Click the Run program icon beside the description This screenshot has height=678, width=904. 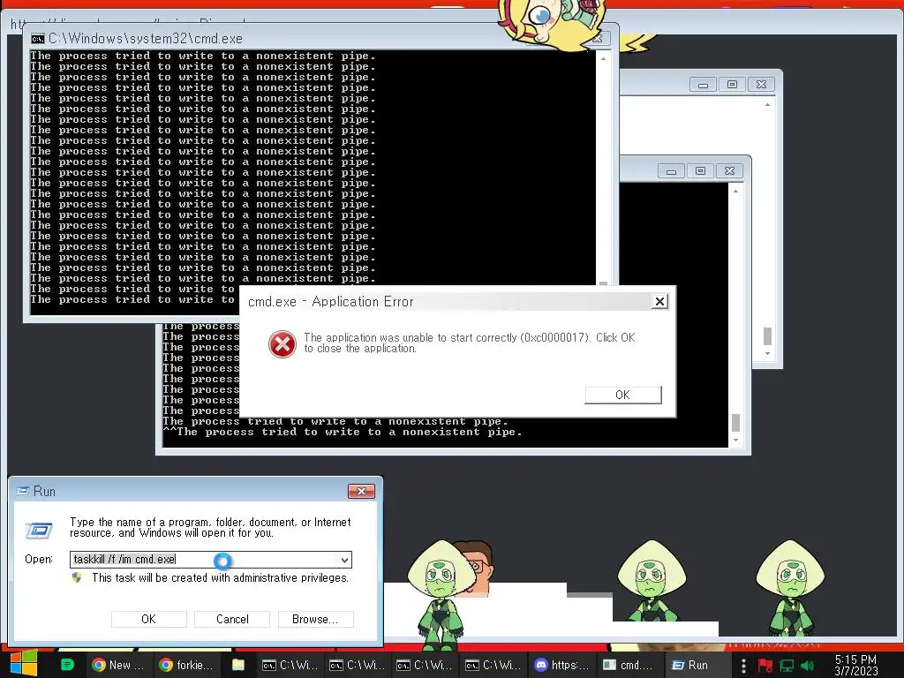(x=39, y=530)
